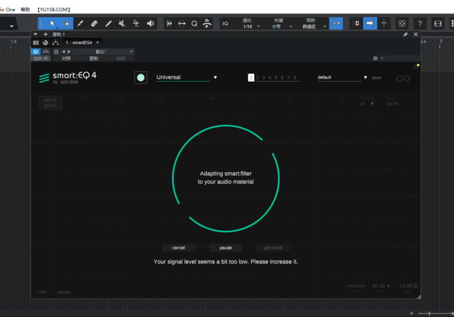Click the undo arrow in smart:EQ 4

(x=399, y=78)
